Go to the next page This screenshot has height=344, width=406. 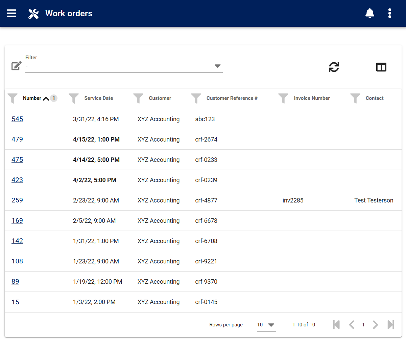(375, 325)
